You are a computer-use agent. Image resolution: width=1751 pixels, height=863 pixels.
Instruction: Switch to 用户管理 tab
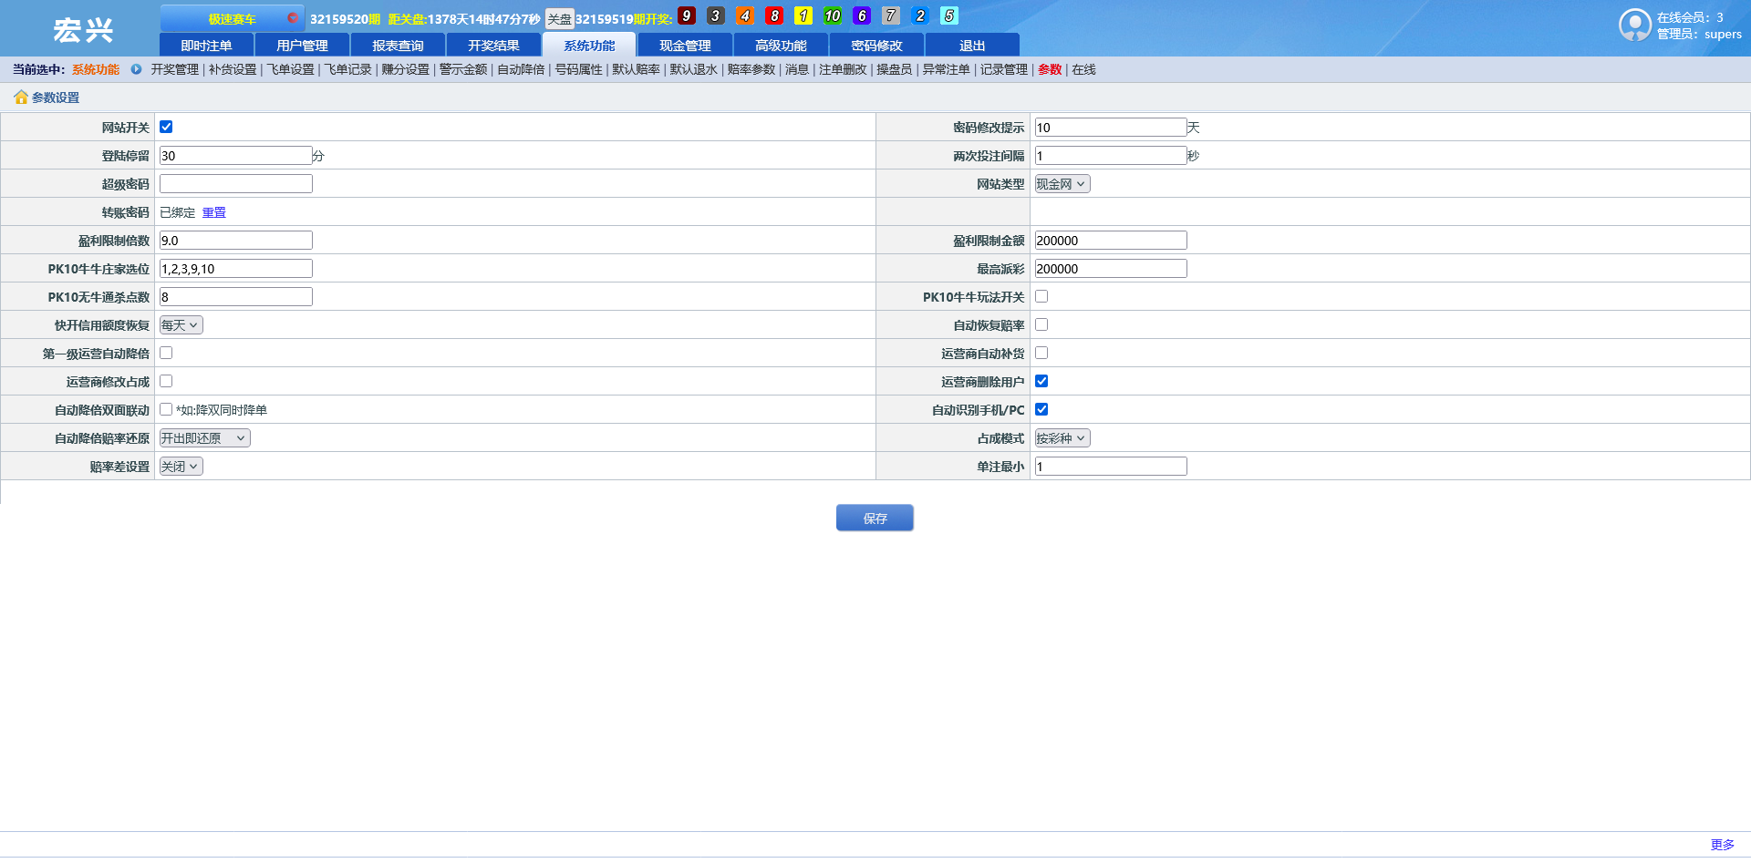point(302,45)
